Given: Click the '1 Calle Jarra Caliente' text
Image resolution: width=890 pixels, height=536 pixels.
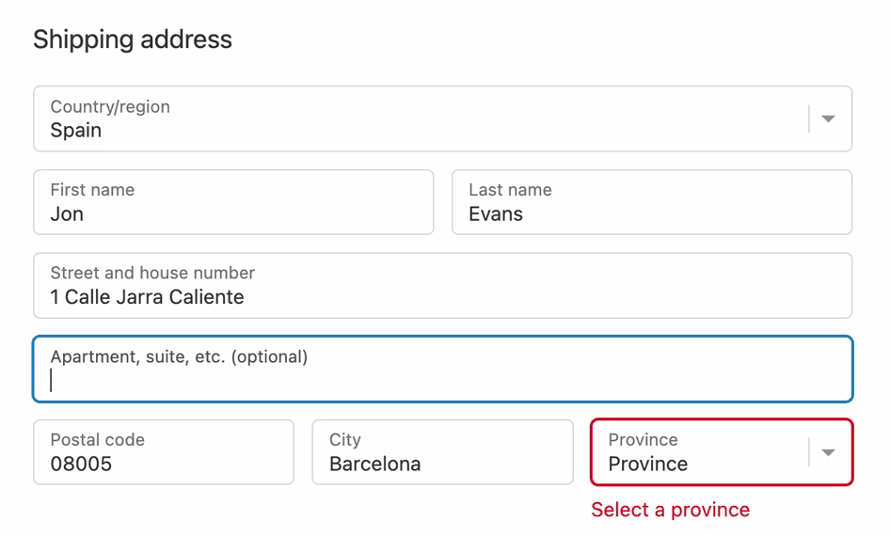Looking at the screenshot, I should tap(147, 296).
